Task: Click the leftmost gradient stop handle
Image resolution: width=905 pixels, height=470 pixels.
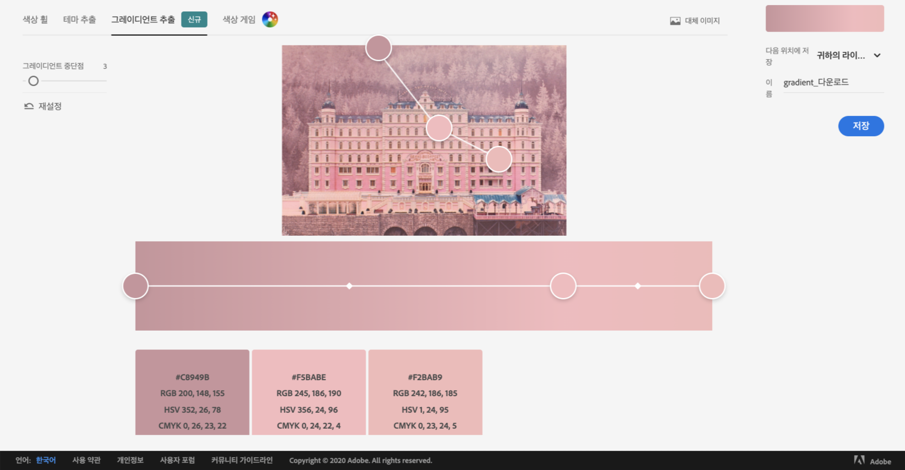Action: point(135,286)
